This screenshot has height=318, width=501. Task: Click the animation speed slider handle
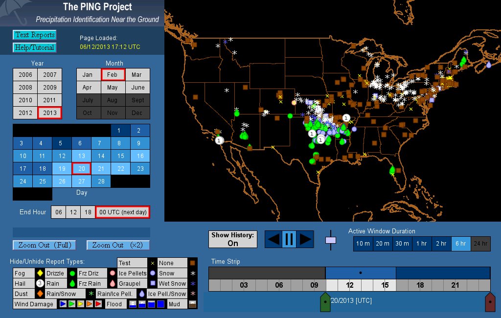tap(331, 240)
